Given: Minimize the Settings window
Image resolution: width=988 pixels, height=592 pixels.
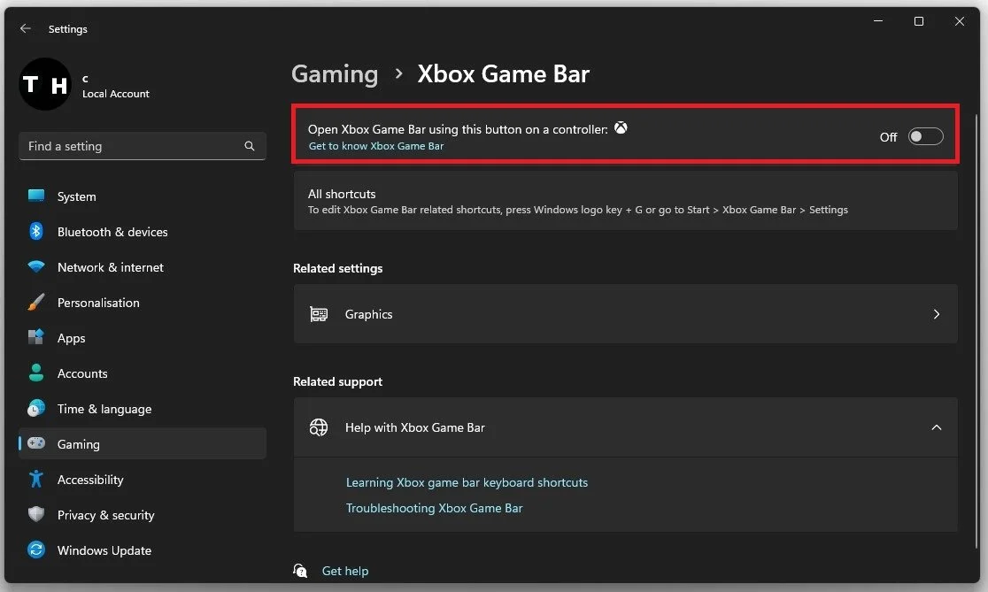Looking at the screenshot, I should pyautogui.click(x=877, y=20).
